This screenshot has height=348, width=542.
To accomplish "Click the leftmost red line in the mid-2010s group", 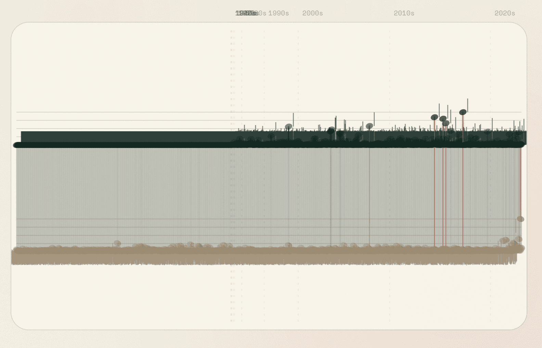I will [x=435, y=191].
